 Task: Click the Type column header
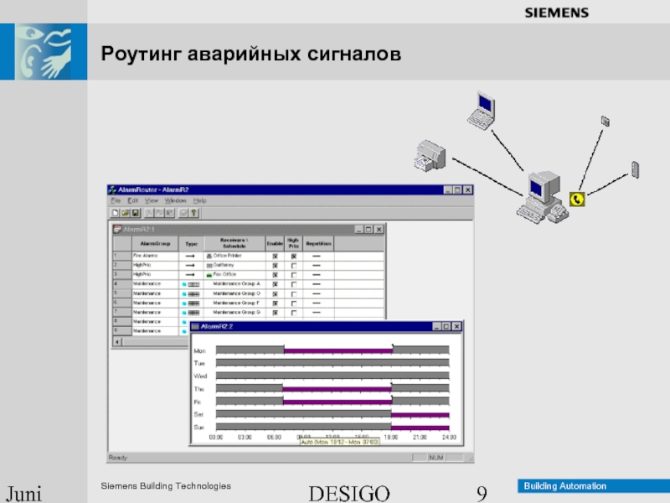click(x=191, y=243)
